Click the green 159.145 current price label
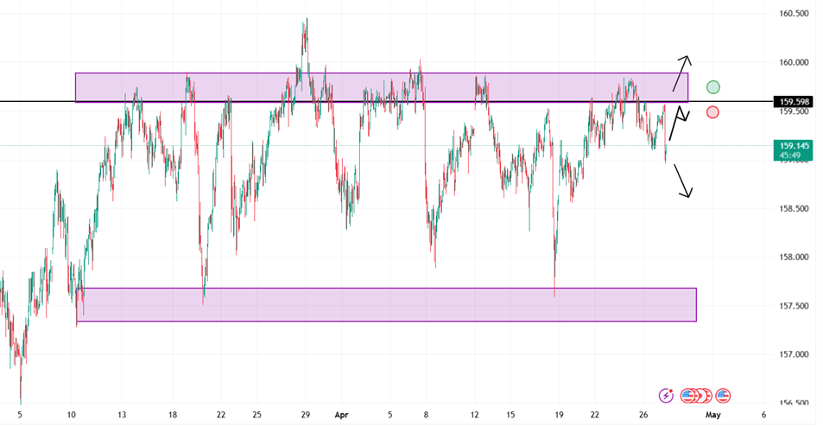 793,149
